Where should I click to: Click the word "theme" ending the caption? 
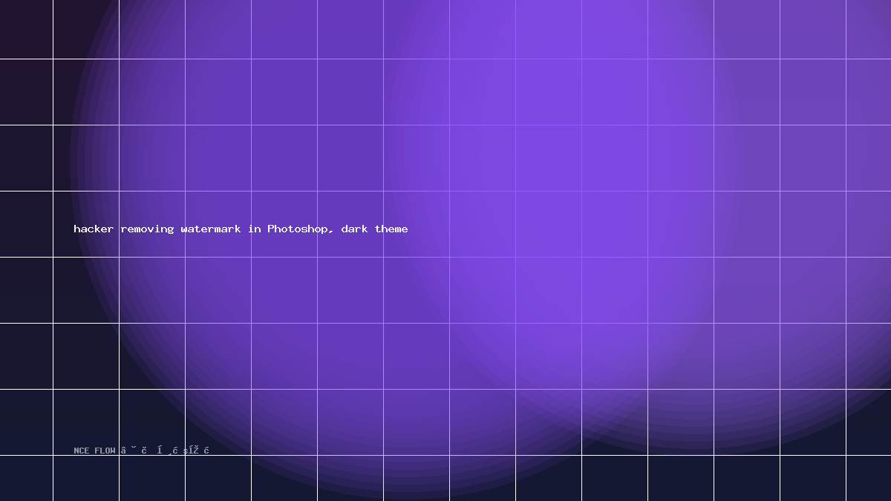(391, 229)
